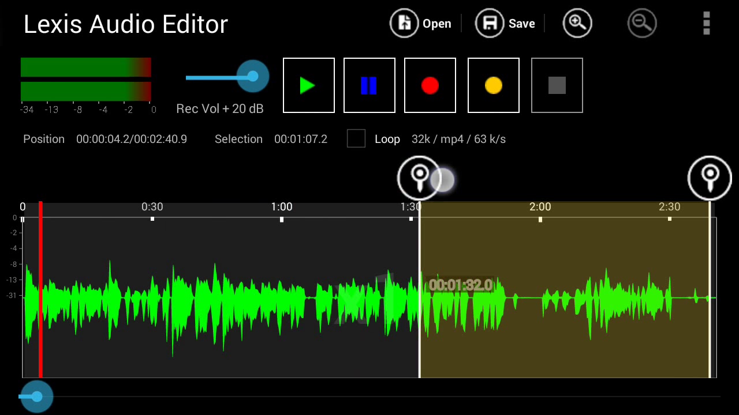Image resolution: width=739 pixels, height=415 pixels.
Task: Click the 1:00 mark on timeline
Action: click(282, 207)
